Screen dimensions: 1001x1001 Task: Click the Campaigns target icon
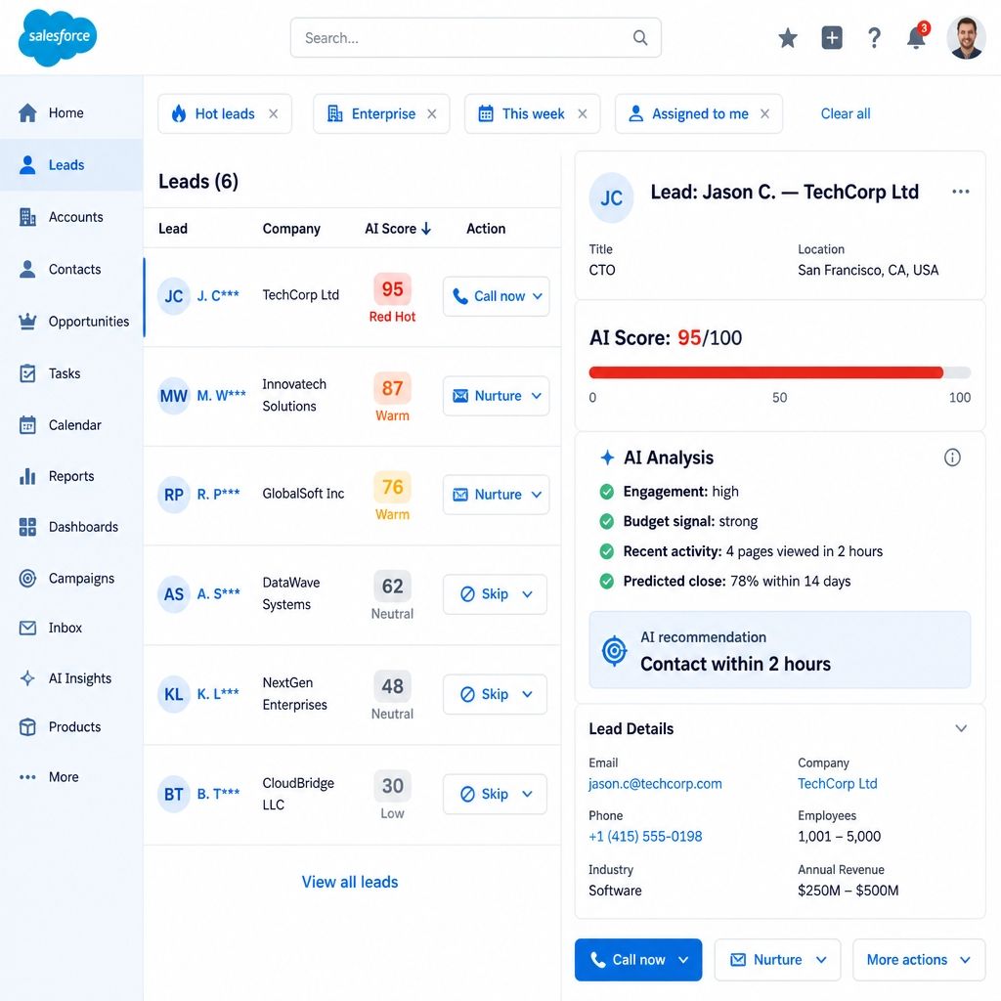pos(27,579)
